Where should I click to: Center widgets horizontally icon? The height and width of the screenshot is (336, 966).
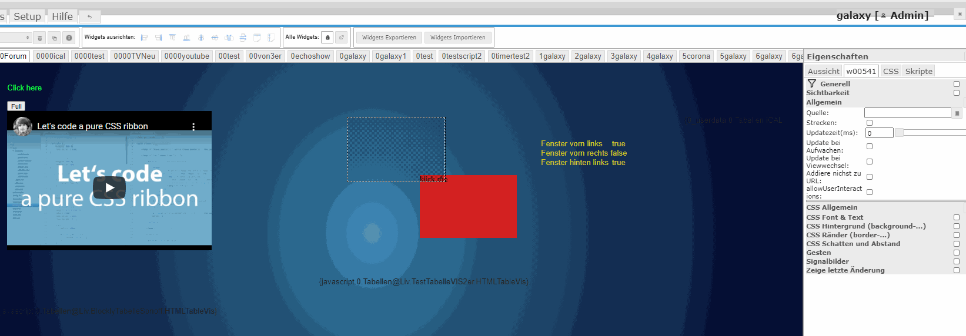[x=215, y=38]
